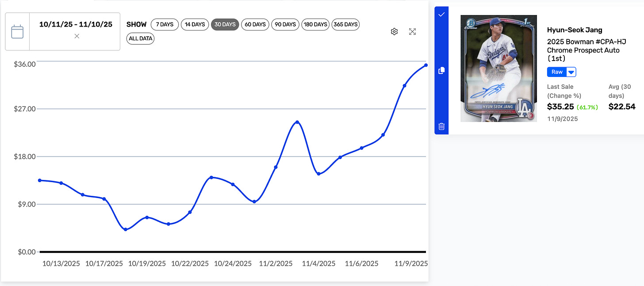Click the 61.7% change percentage
644x286 pixels.
coord(588,107)
